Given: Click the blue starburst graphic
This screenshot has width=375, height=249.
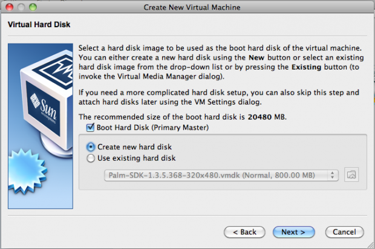Looking at the screenshot, I should coord(27,170).
